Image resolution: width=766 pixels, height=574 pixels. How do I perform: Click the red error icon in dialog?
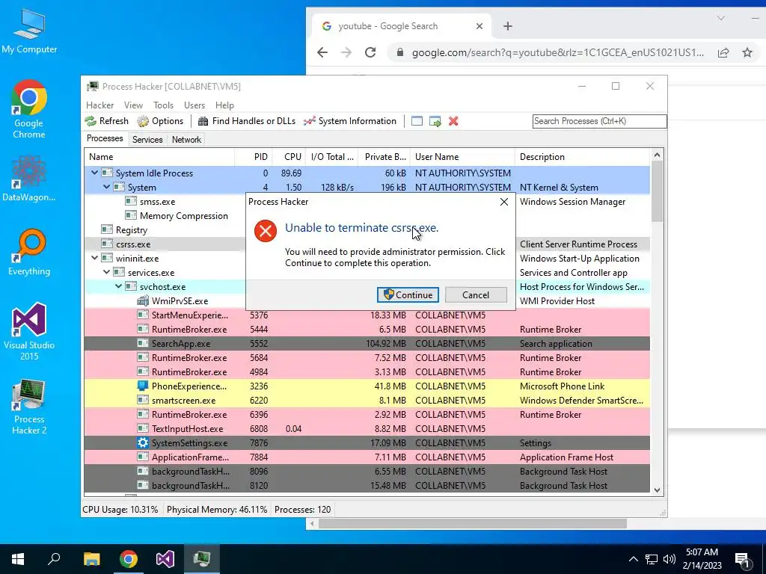pyautogui.click(x=266, y=231)
